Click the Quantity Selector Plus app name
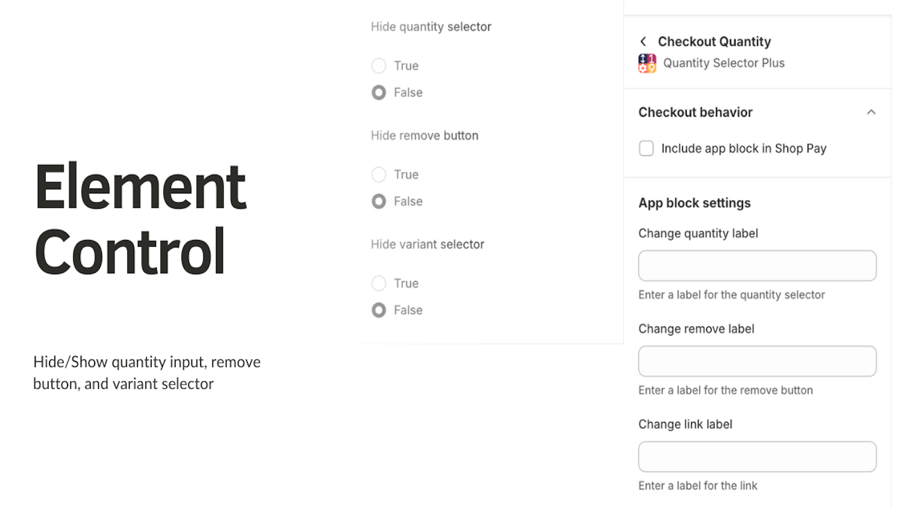Image resolution: width=902 pixels, height=507 pixels. tap(724, 63)
